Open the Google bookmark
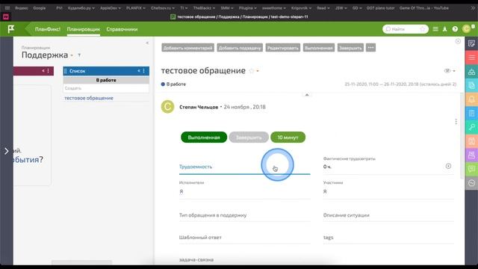Viewport: 478px width, 269px height. tap(40, 8)
